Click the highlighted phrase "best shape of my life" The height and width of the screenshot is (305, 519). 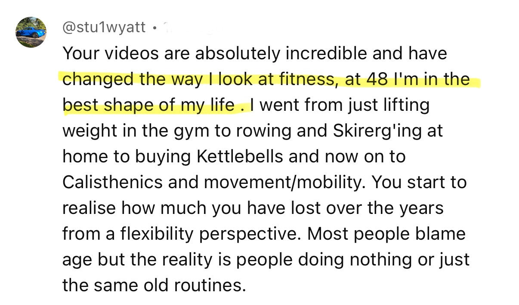coord(149,105)
